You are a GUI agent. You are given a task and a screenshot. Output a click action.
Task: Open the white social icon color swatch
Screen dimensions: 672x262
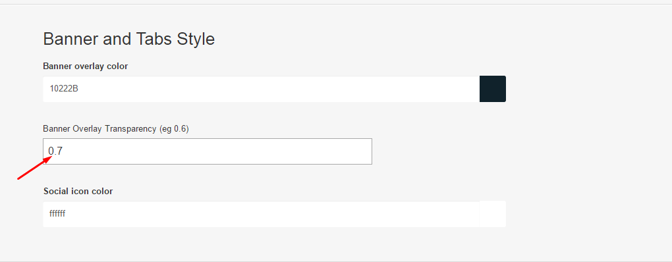pyautogui.click(x=492, y=214)
